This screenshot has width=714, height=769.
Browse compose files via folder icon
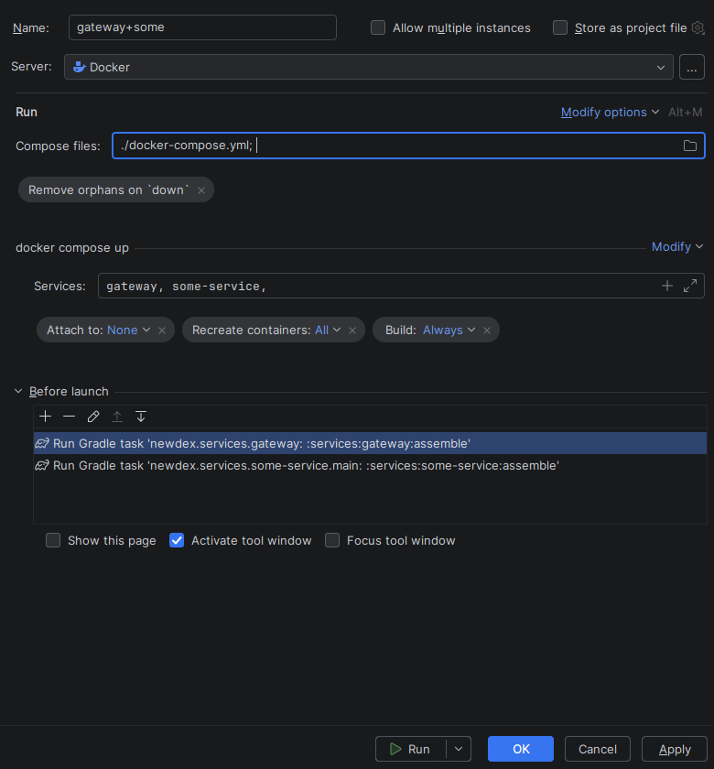pyautogui.click(x=690, y=146)
